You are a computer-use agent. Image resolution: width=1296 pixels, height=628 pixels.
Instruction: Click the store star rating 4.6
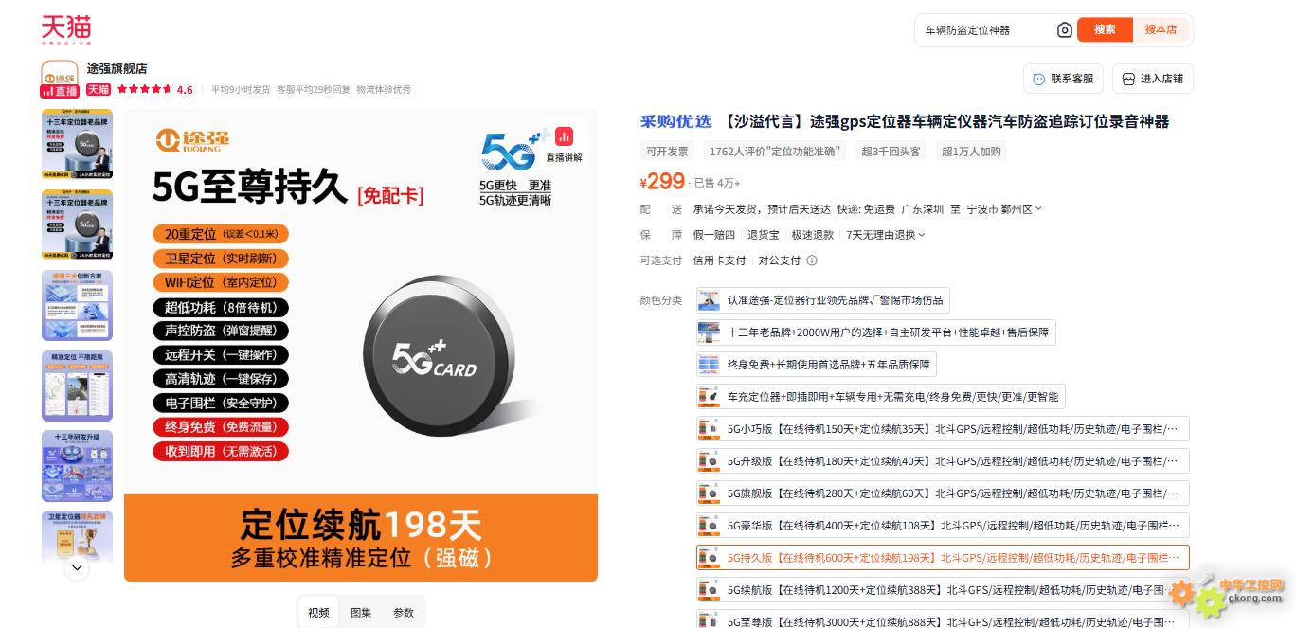[154, 90]
